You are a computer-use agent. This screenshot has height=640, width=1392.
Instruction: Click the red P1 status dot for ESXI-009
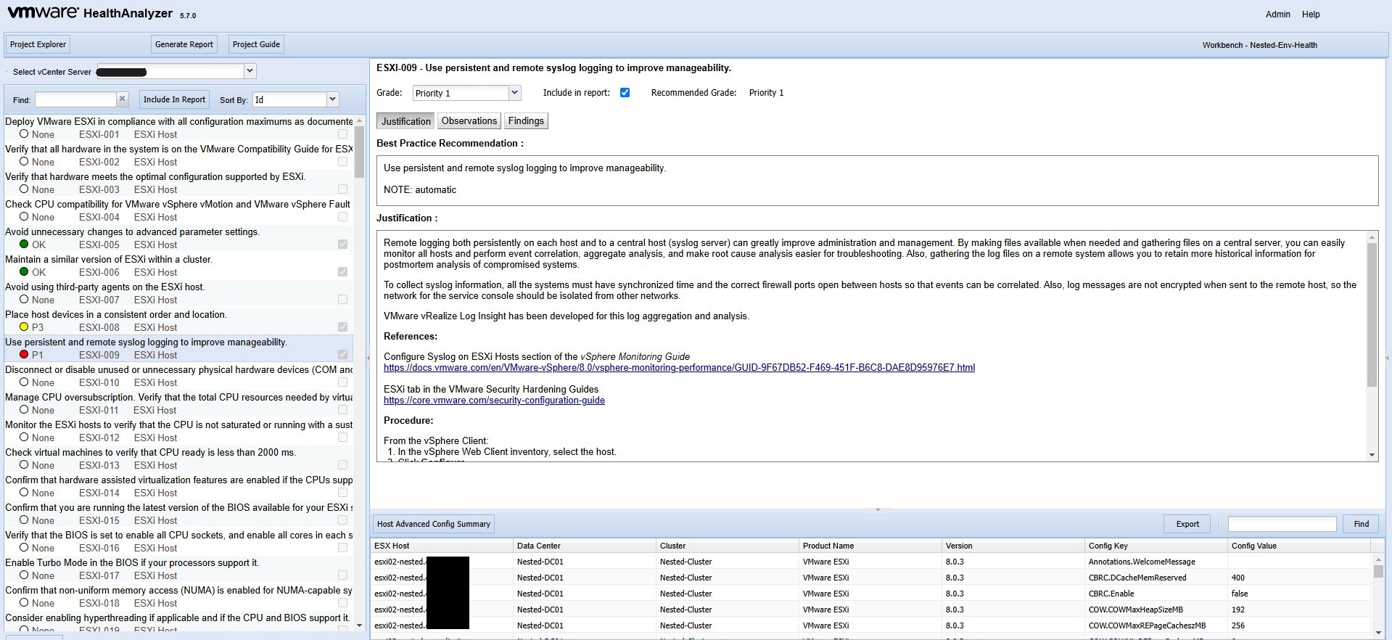[24, 355]
